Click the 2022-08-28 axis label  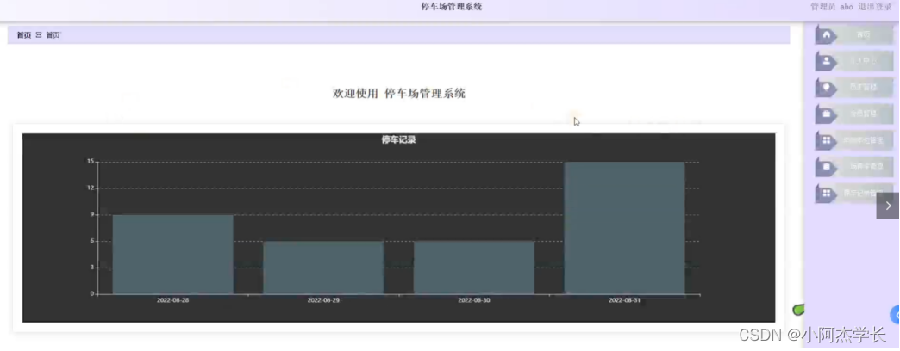click(x=172, y=300)
